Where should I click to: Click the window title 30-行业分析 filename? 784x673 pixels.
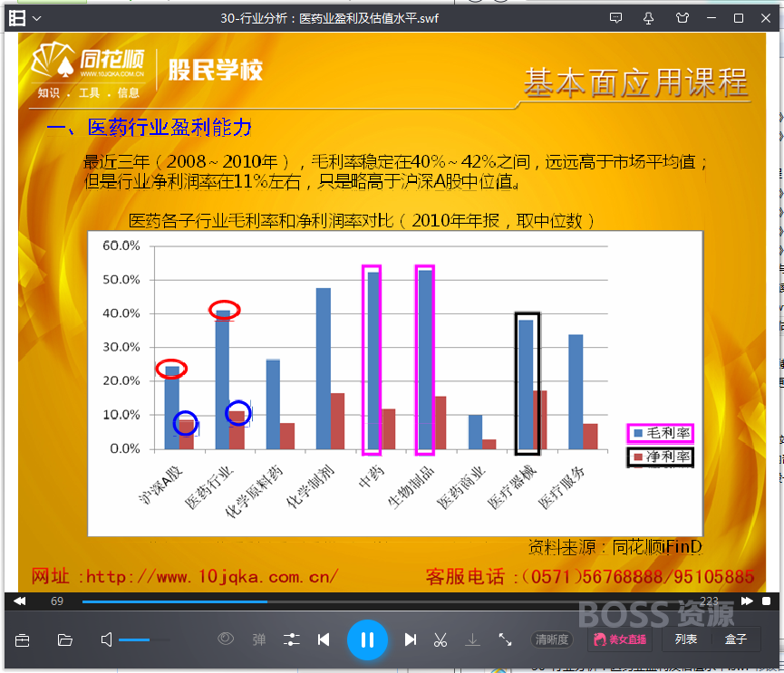click(x=330, y=18)
